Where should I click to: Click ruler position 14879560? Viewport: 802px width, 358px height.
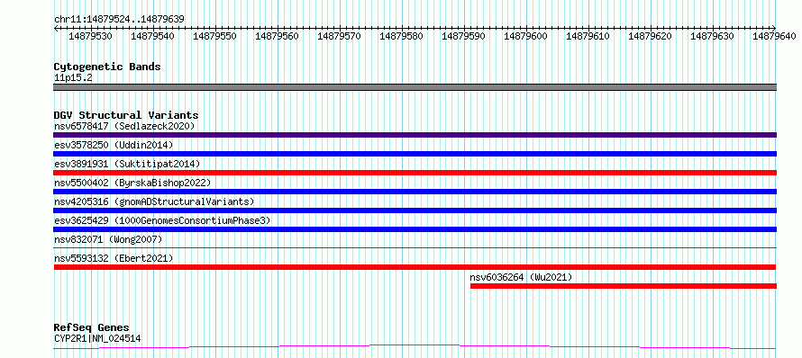[x=277, y=36]
